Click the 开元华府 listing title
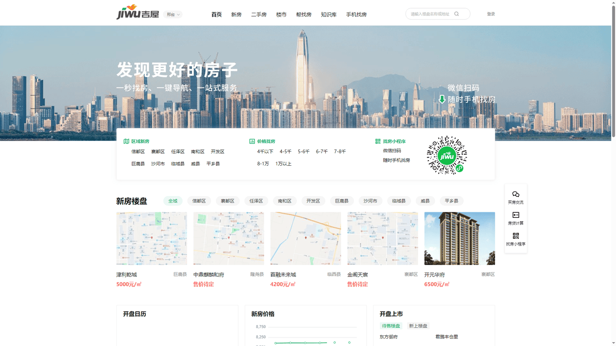 click(435, 275)
